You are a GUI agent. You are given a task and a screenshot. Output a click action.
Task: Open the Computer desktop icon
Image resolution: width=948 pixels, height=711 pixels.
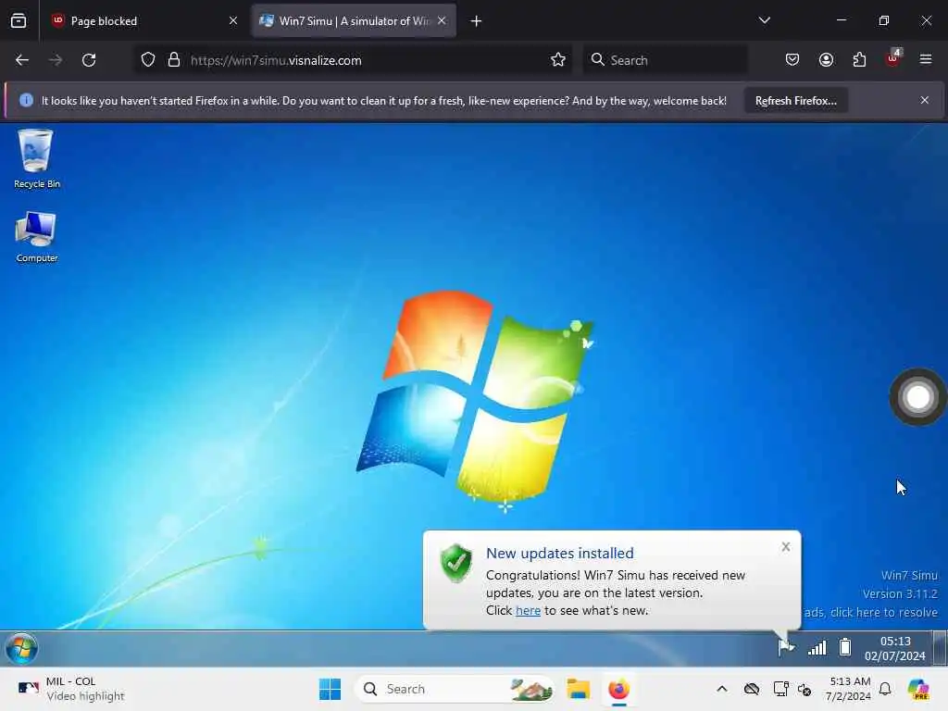click(36, 236)
